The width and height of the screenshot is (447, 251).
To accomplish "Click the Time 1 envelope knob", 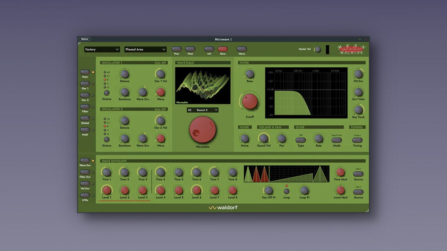I will click(x=107, y=172).
